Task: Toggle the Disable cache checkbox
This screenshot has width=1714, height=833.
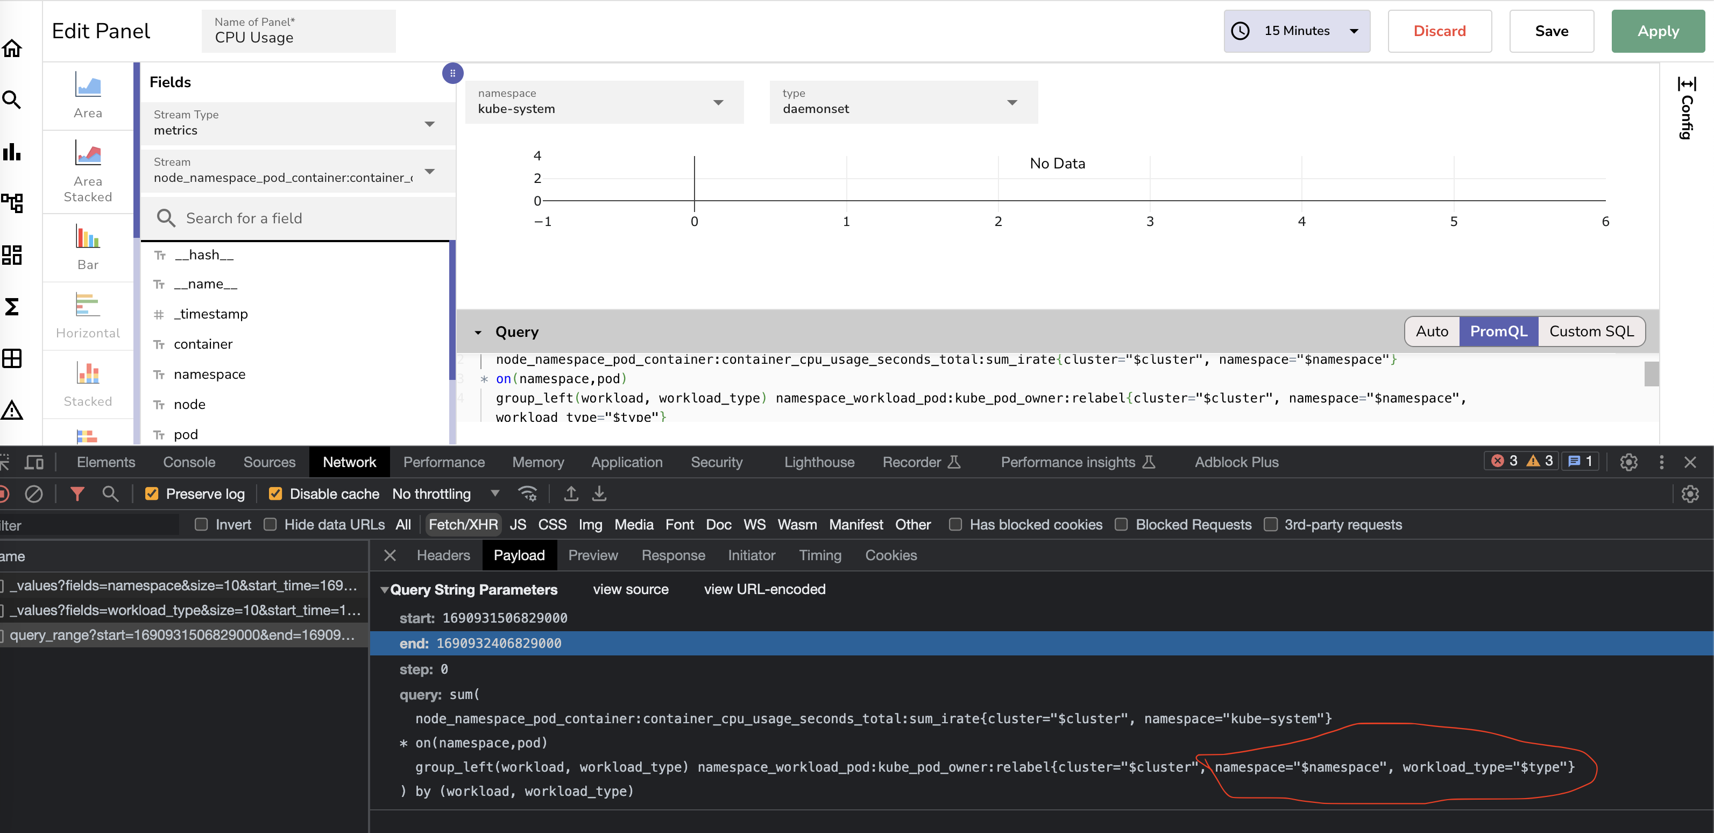Action: tap(275, 493)
